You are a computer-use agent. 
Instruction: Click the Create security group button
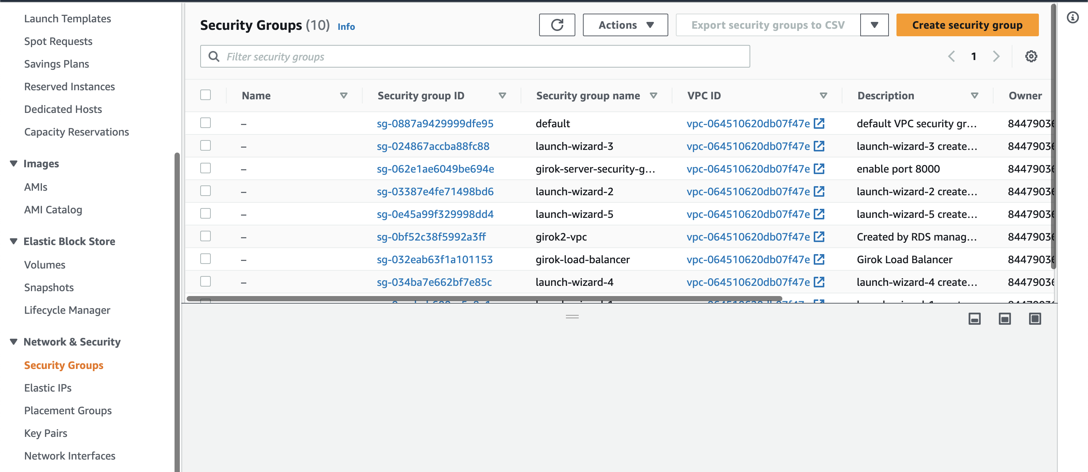tap(967, 25)
